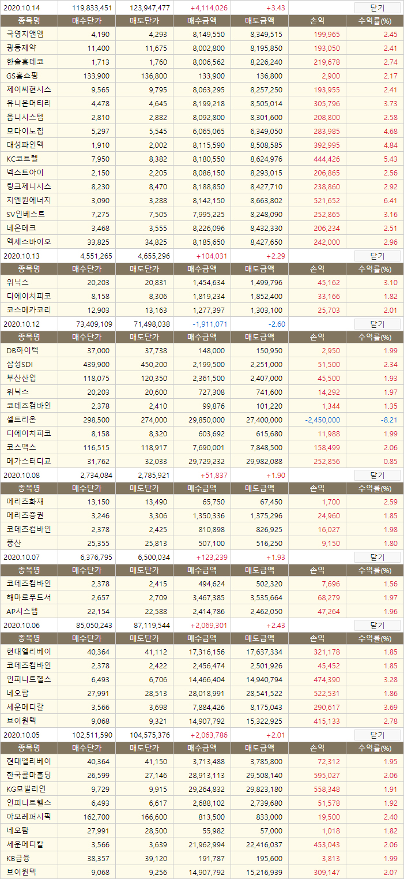Image resolution: width=404 pixels, height=879 pixels.
Task: Click stock name 광동제약
Action: [21, 48]
